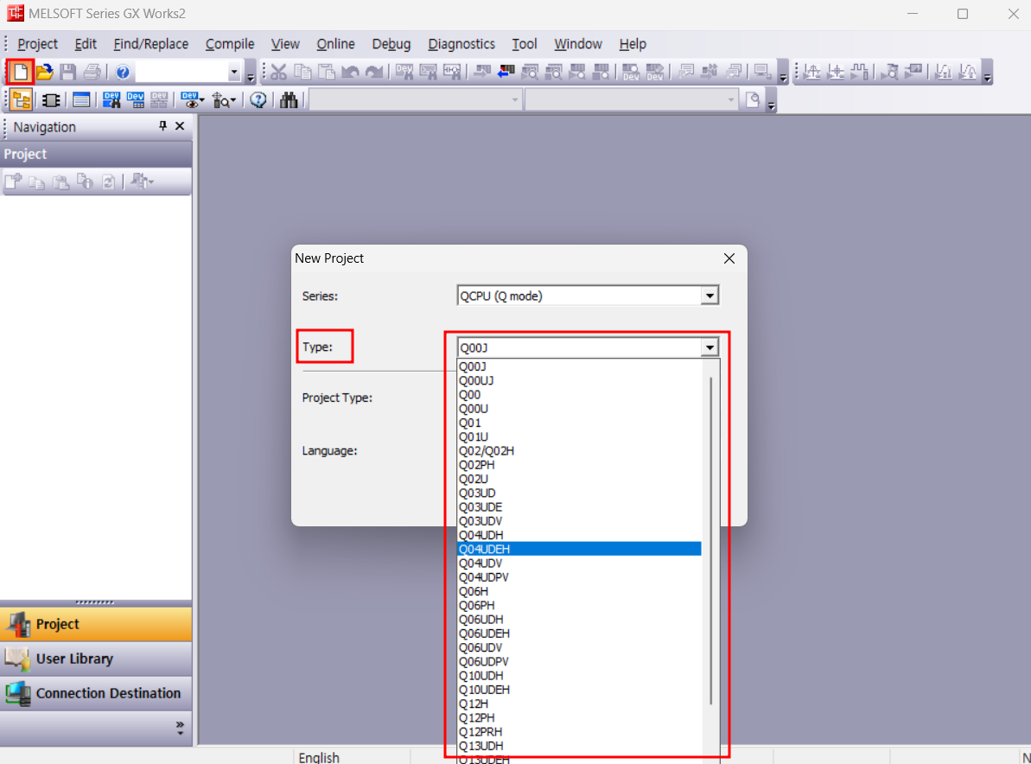The width and height of the screenshot is (1031, 764).
Task: Click the binoculars Find/Replace window icon
Action: [x=289, y=100]
